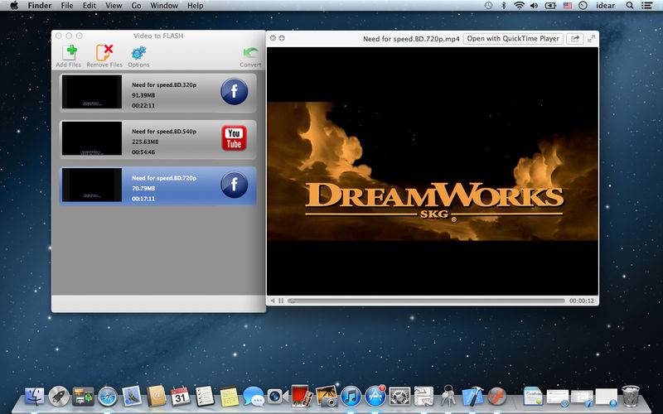Open the View menu

(x=114, y=6)
